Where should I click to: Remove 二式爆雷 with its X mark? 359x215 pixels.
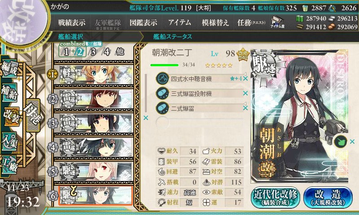245,108
